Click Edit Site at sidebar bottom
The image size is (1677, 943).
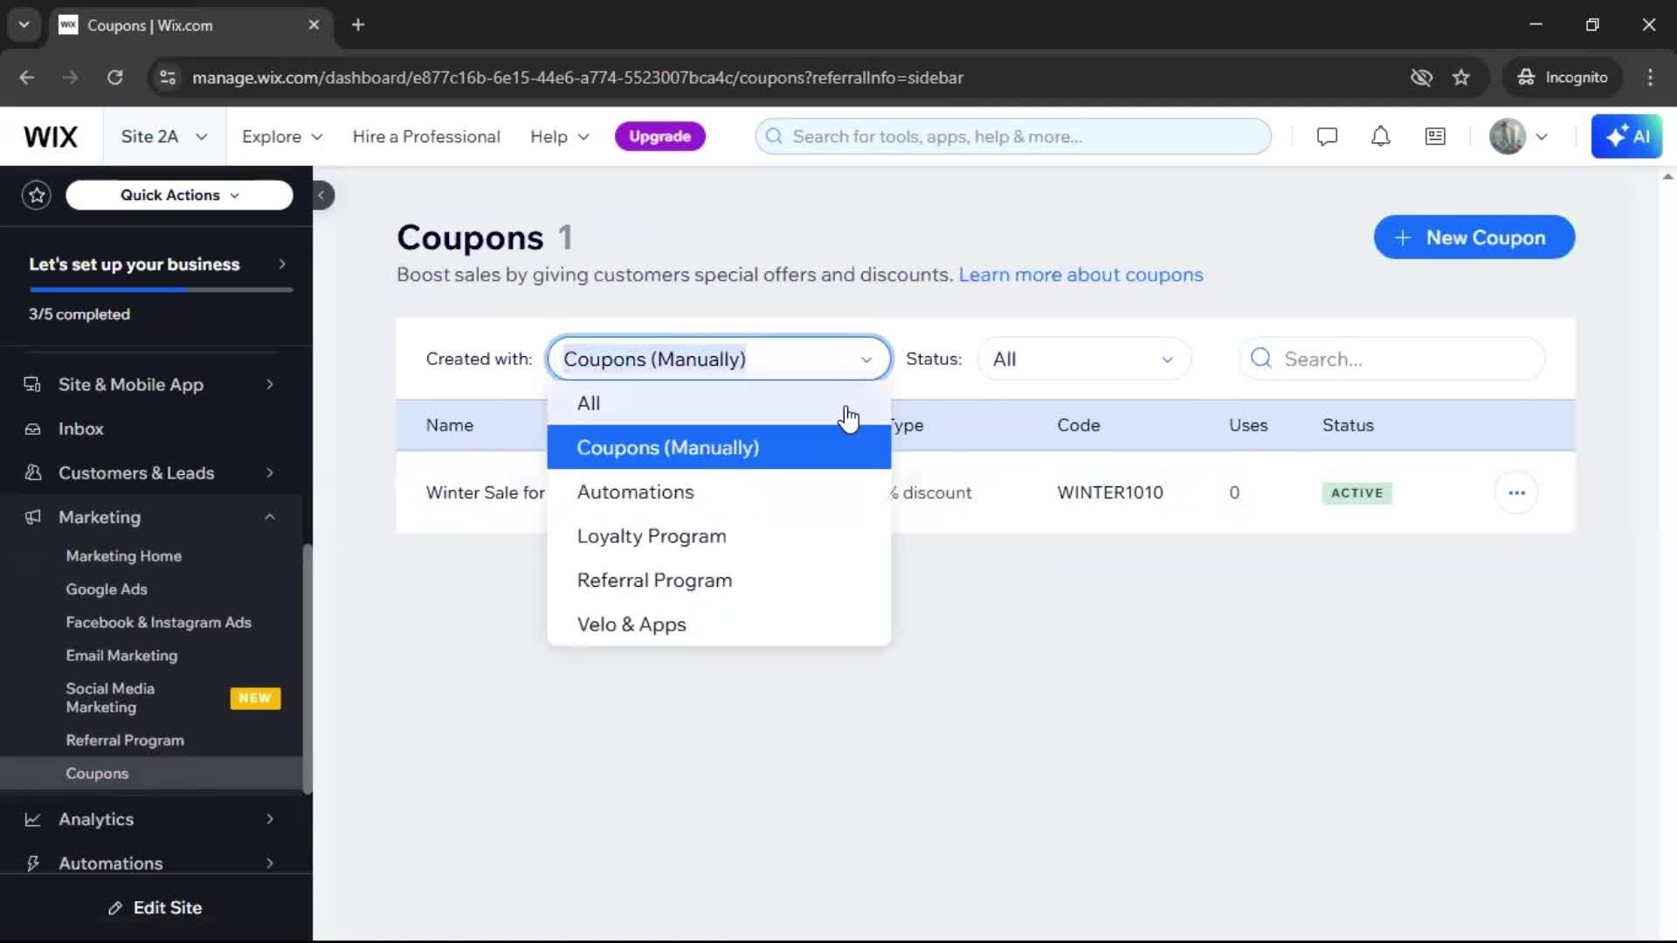coord(155,908)
